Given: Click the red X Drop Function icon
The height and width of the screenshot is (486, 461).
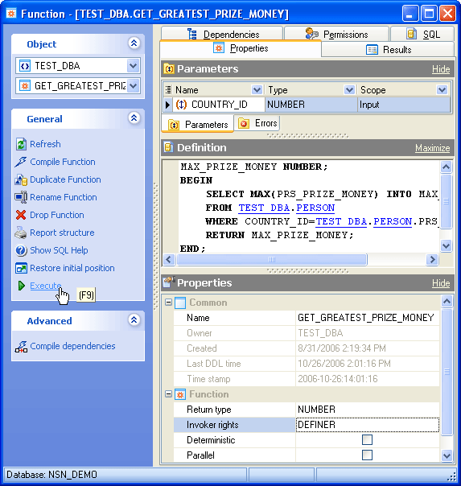Looking at the screenshot, I should (x=21, y=215).
